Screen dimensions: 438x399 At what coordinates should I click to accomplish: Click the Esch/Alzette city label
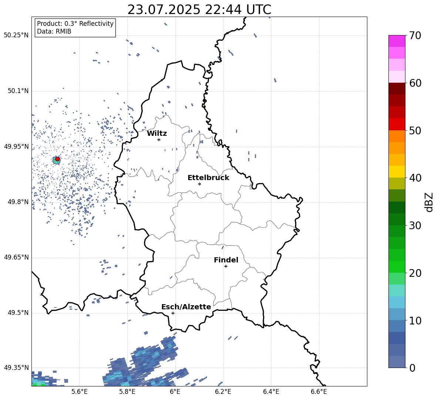[186, 307]
